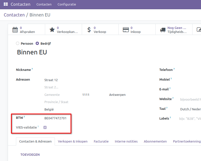The height and width of the screenshot is (161, 201).
Task: Select the Persoon radio button
Action: (x=17, y=43)
